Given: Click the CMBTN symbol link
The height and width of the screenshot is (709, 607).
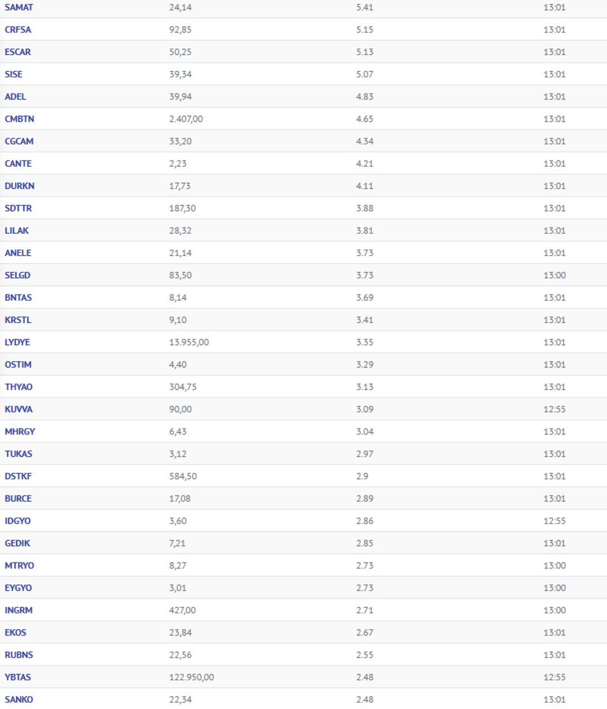Looking at the screenshot, I should [x=20, y=119].
